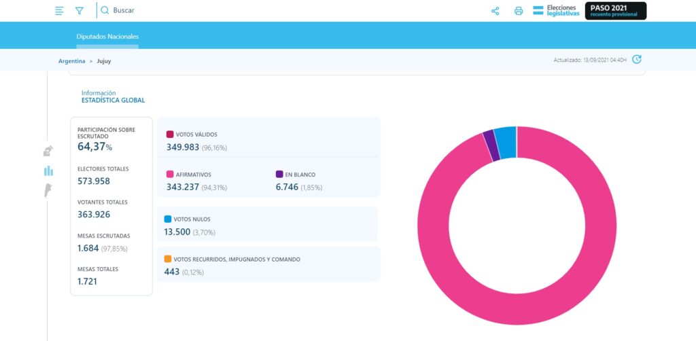Click the Votos Nulos blue swatch

[168, 219]
